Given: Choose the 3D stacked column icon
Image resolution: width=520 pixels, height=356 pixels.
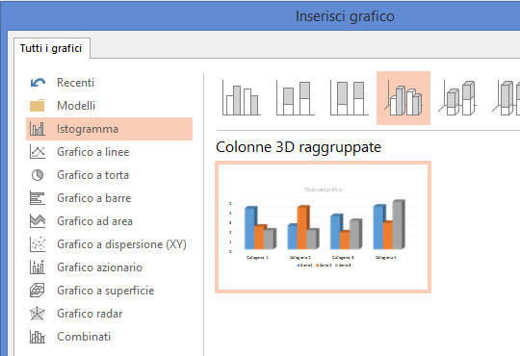Looking at the screenshot, I should (457, 98).
